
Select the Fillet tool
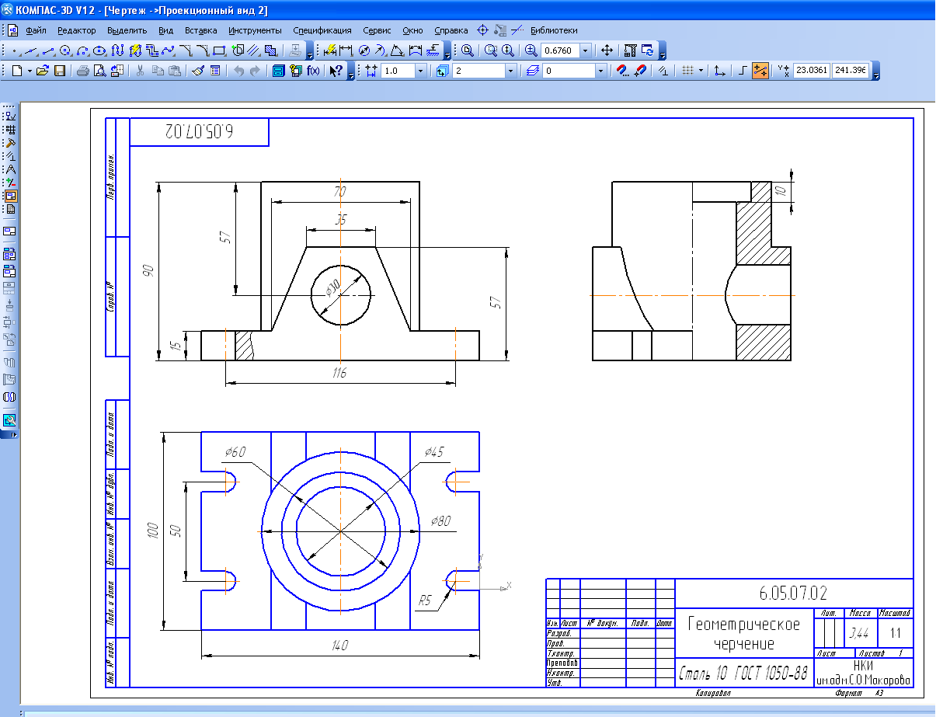pos(202,51)
